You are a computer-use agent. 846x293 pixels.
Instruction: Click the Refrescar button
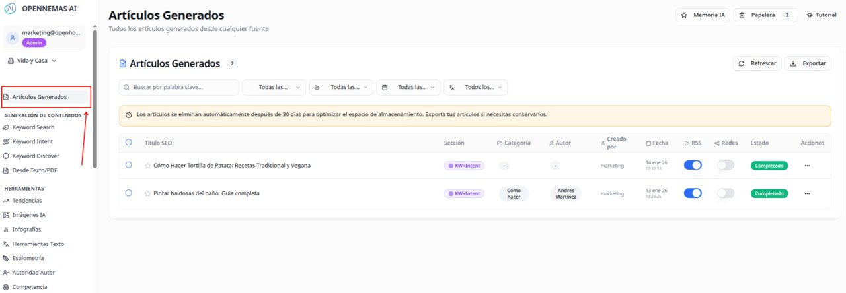click(x=757, y=63)
